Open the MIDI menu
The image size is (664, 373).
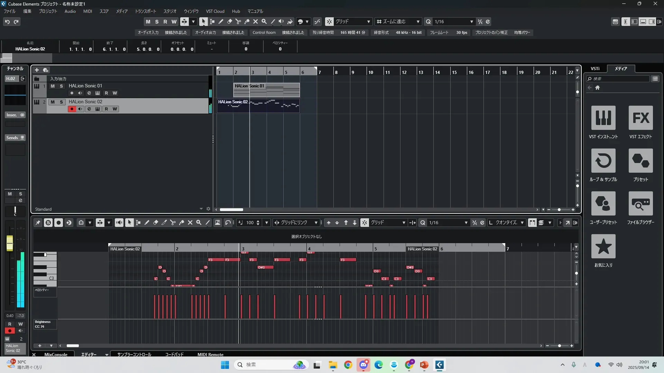pos(87,11)
